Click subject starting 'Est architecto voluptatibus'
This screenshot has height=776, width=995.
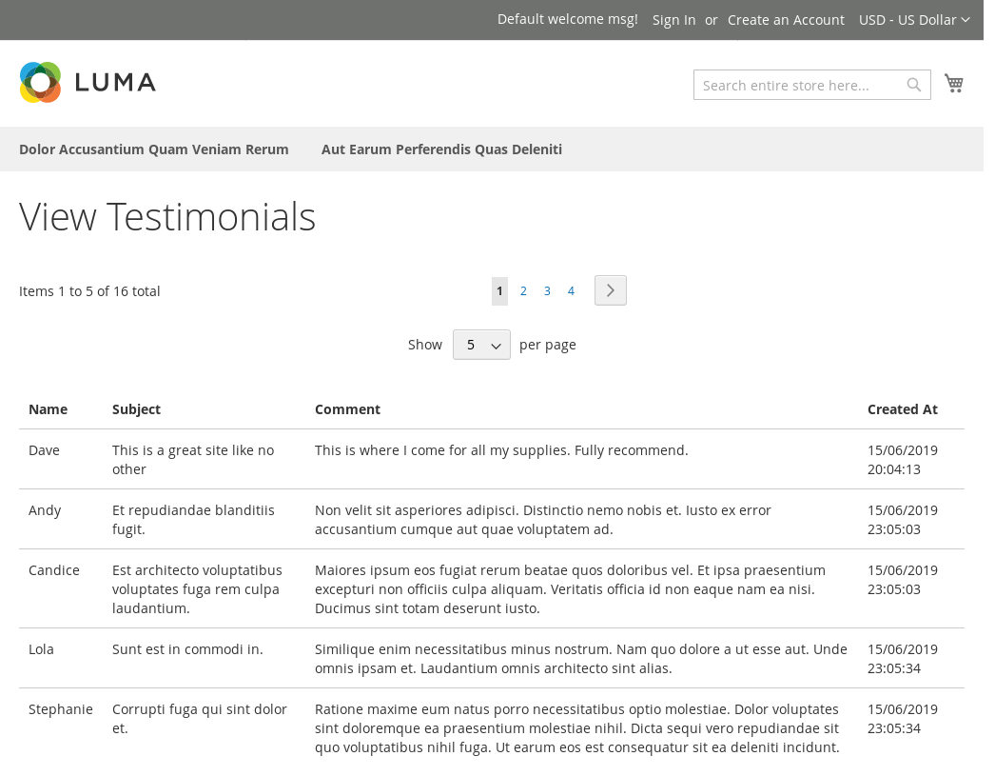point(197,589)
